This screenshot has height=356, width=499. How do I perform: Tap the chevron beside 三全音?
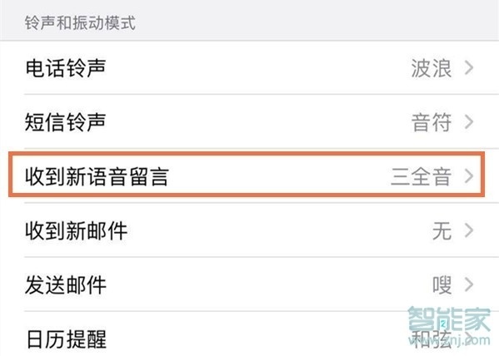pos(469,176)
